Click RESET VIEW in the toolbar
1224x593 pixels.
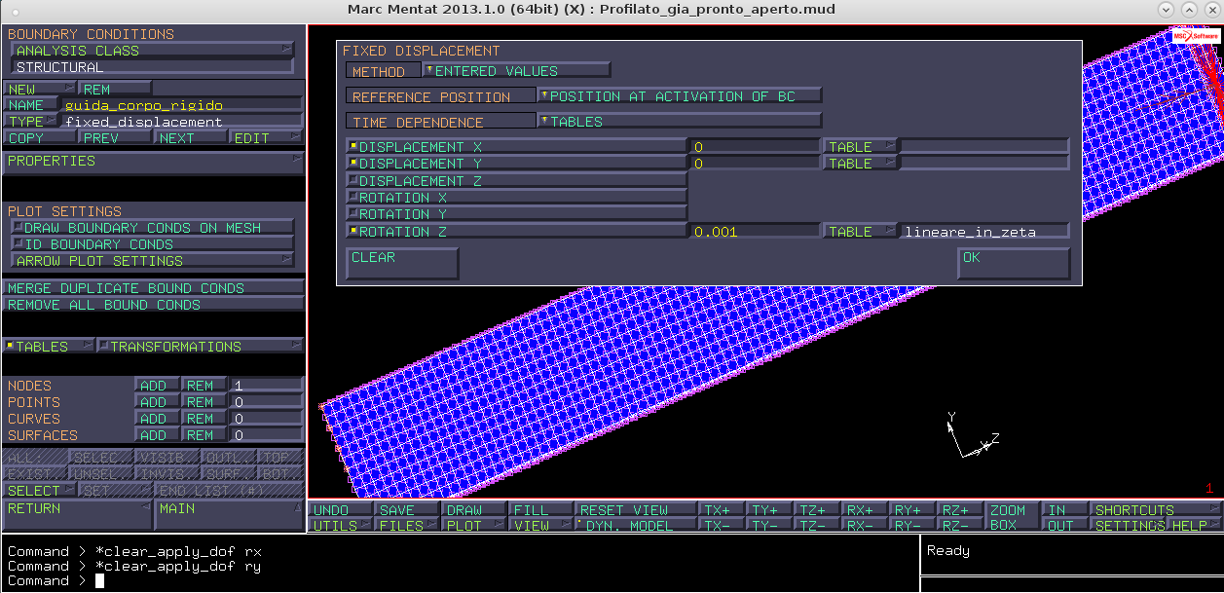pos(636,510)
